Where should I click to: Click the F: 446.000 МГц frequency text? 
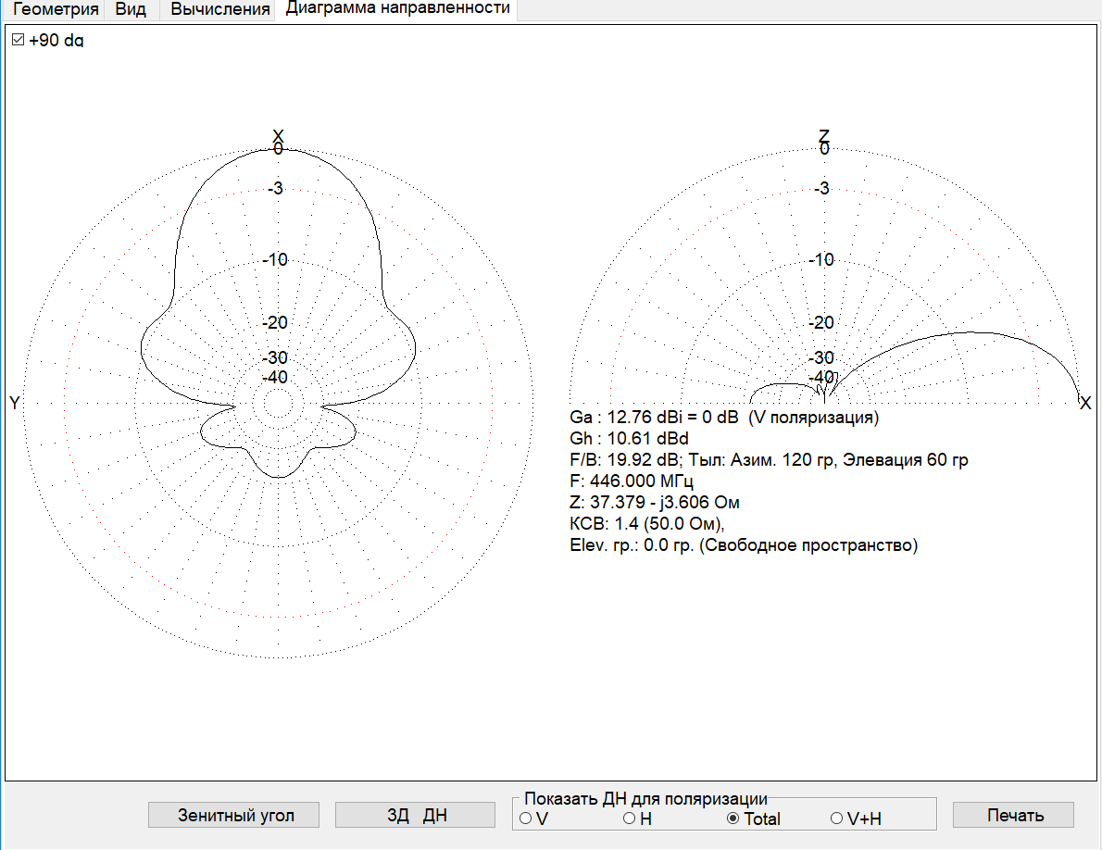click(632, 481)
